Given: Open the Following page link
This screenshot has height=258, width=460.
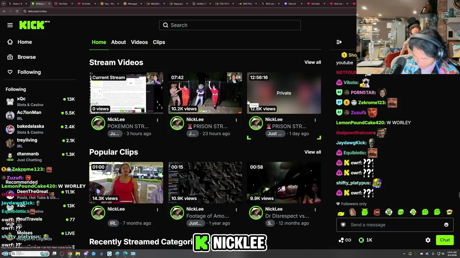Looking at the screenshot, I should pos(29,72).
